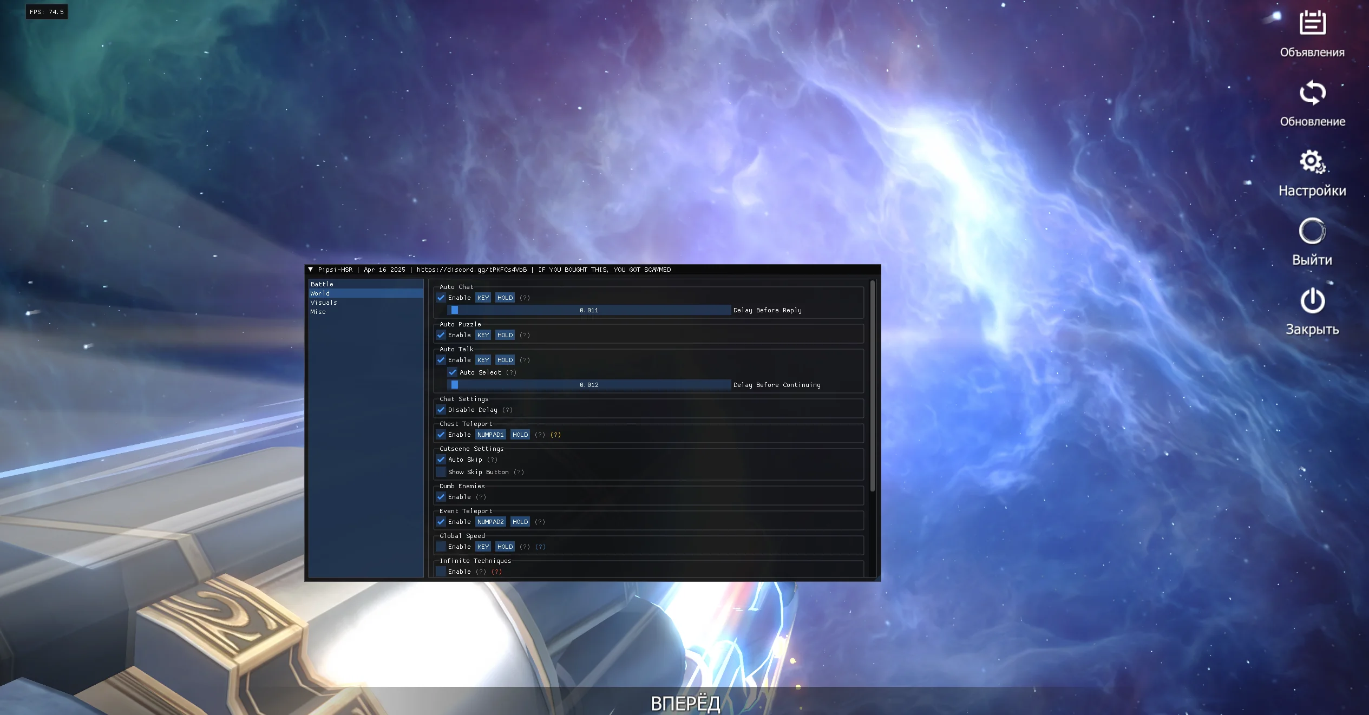This screenshot has height=715, width=1369.
Task: Open the Настройки gear icon
Action: [x=1312, y=161]
